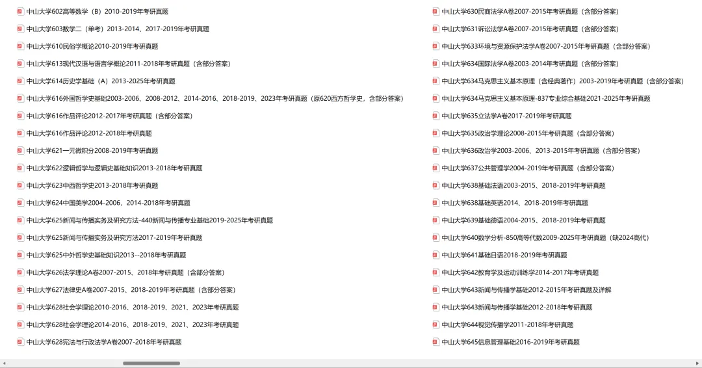This screenshot has width=702, height=368.
Task: Click PDF icon of 中山大学626法学理论A卷 file
Action: click(x=20, y=272)
